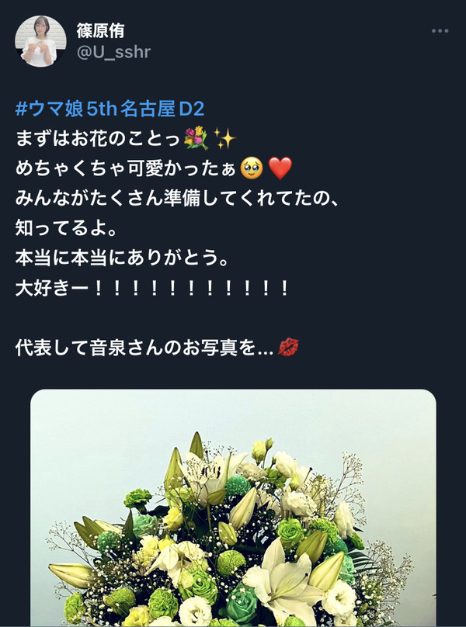Select the line 代表して音泉さんのお写真を
This screenshot has height=627, width=466.
click(144, 347)
